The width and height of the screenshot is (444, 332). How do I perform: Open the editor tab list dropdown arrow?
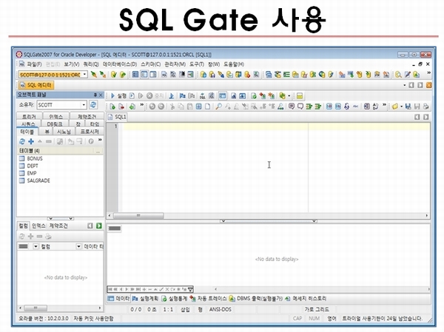pos(404,85)
